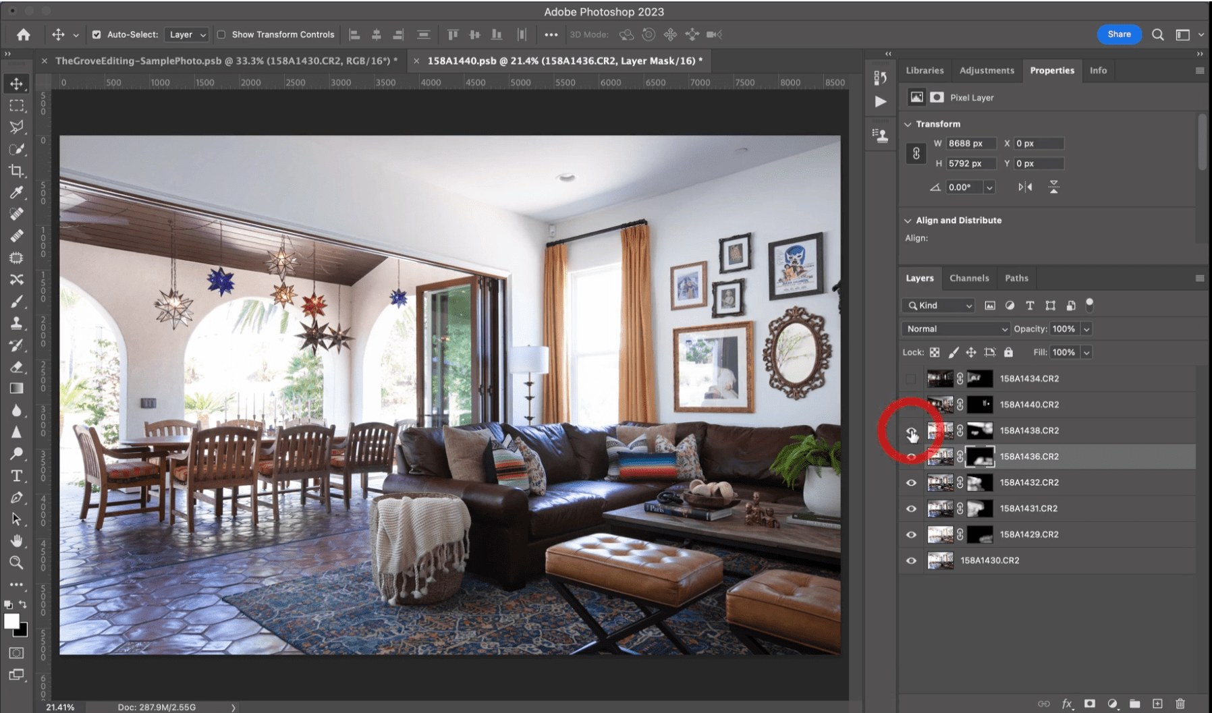Screen dimensions: 1212x713
Task: Select the Eraser tool
Action: [x=16, y=367]
